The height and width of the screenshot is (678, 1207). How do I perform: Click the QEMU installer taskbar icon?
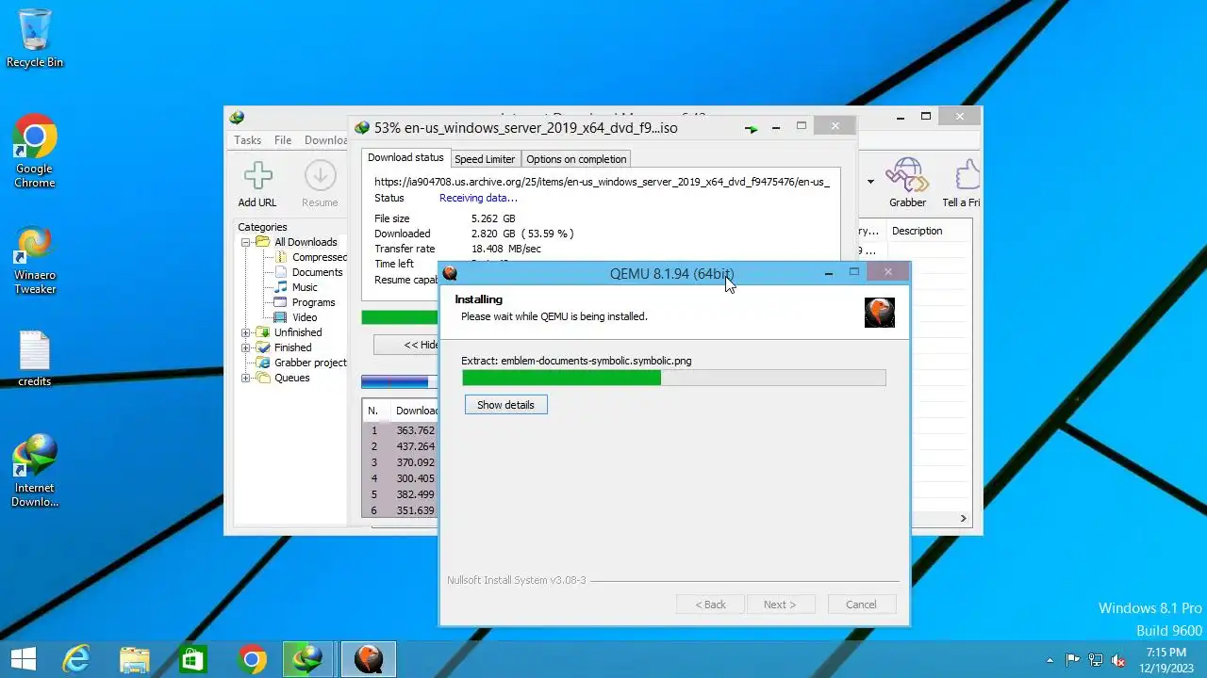369,659
